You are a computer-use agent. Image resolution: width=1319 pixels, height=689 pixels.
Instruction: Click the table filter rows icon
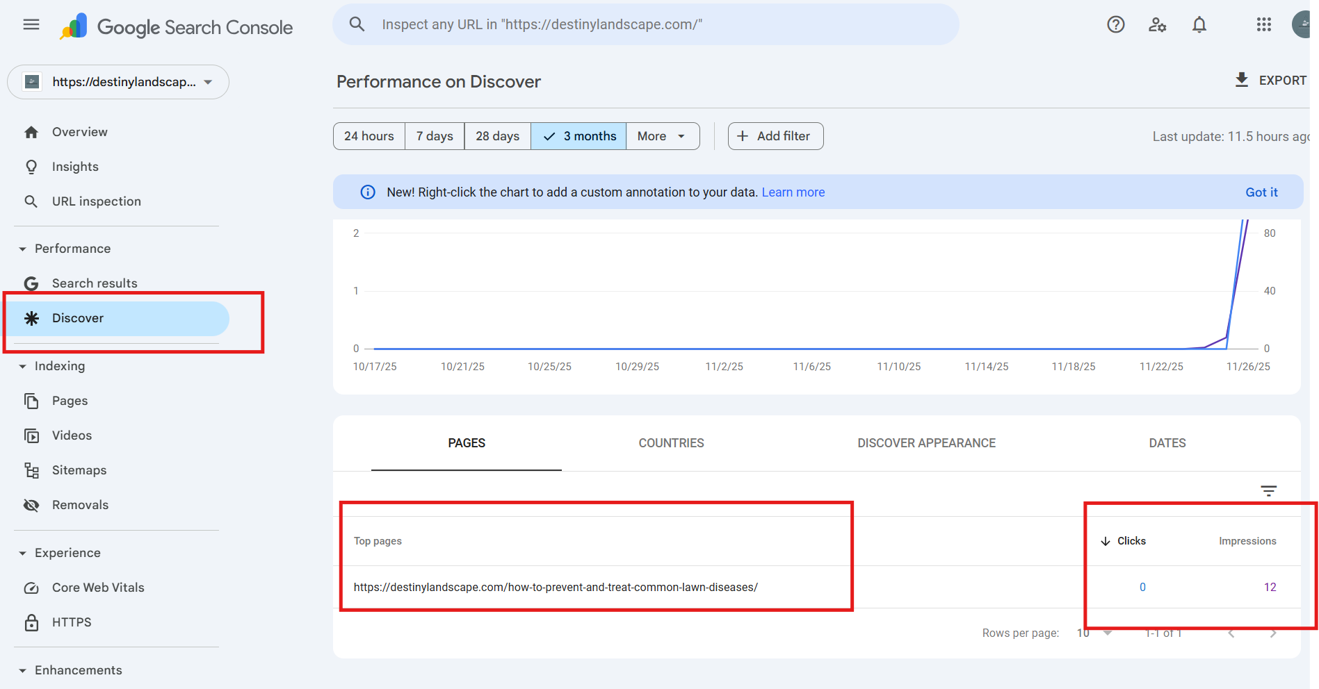(1268, 491)
